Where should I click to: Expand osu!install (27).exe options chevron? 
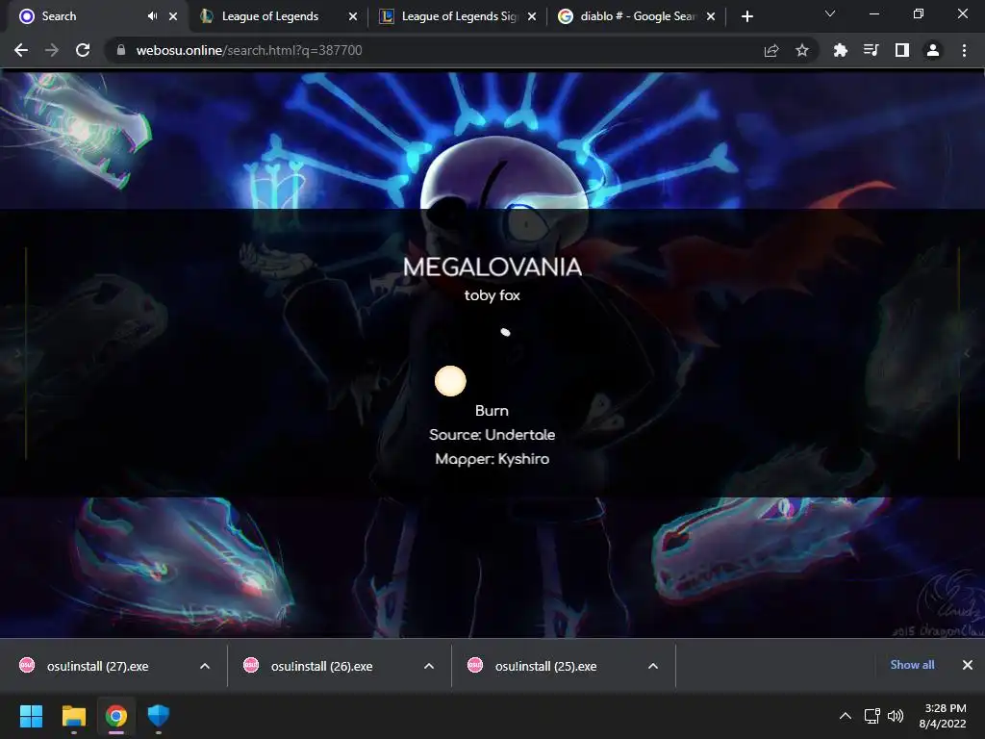point(205,666)
